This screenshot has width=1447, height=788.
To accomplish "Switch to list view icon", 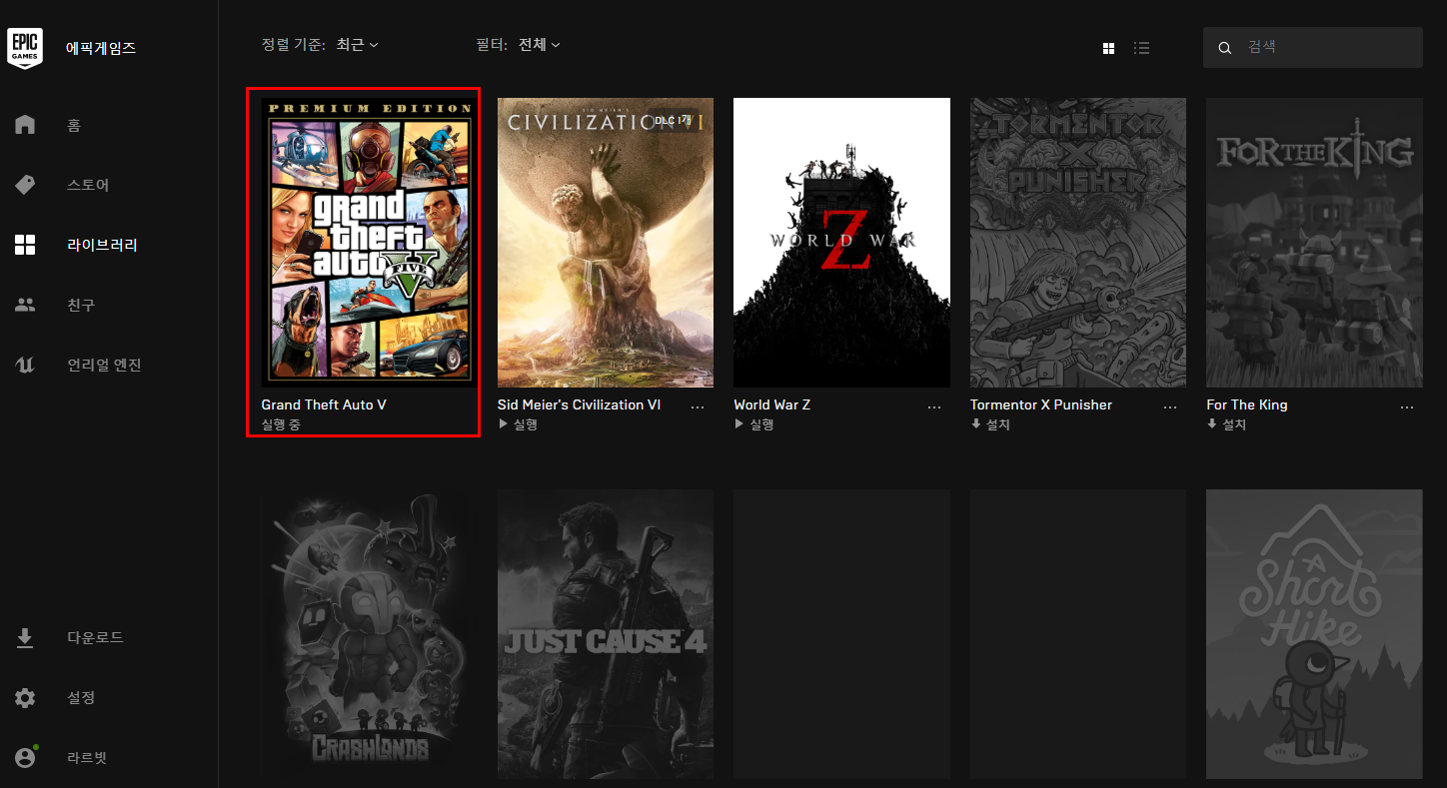I will point(1142,48).
